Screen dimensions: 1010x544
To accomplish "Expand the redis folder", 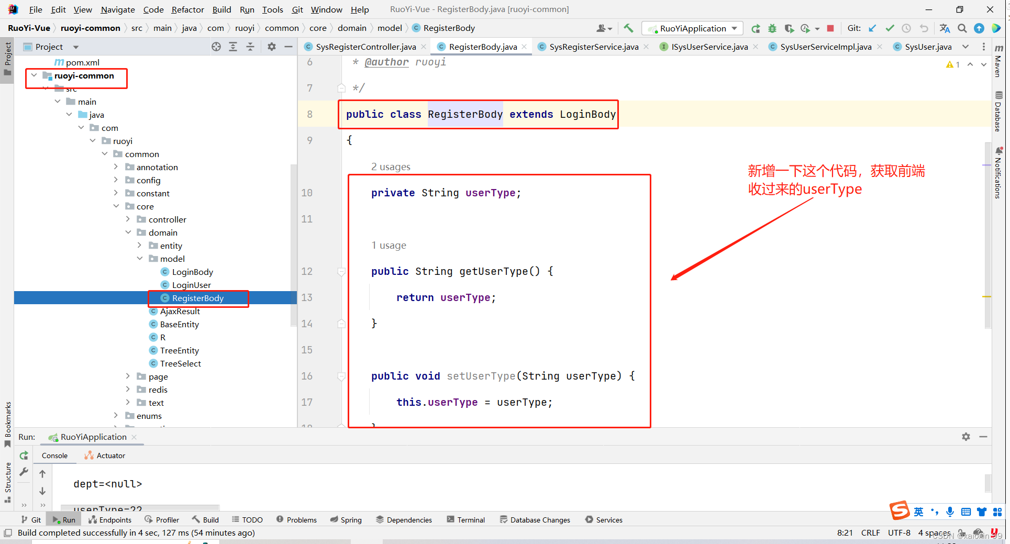I will (128, 390).
